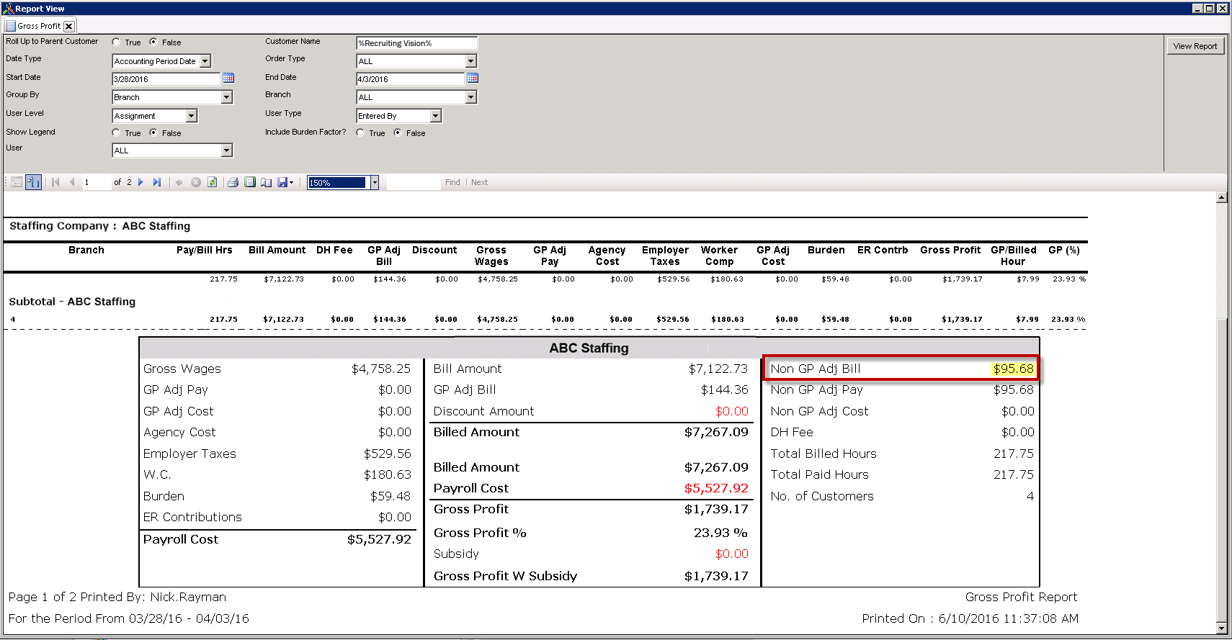Print the Gross Profit report

coord(233,182)
